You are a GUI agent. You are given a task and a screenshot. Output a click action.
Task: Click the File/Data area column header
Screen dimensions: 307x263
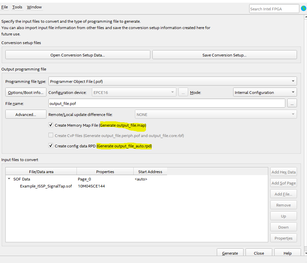click(41, 171)
